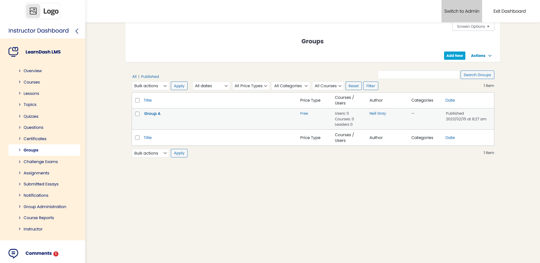Open the Group A title link
The height and width of the screenshot is (263, 540).
pos(152,114)
